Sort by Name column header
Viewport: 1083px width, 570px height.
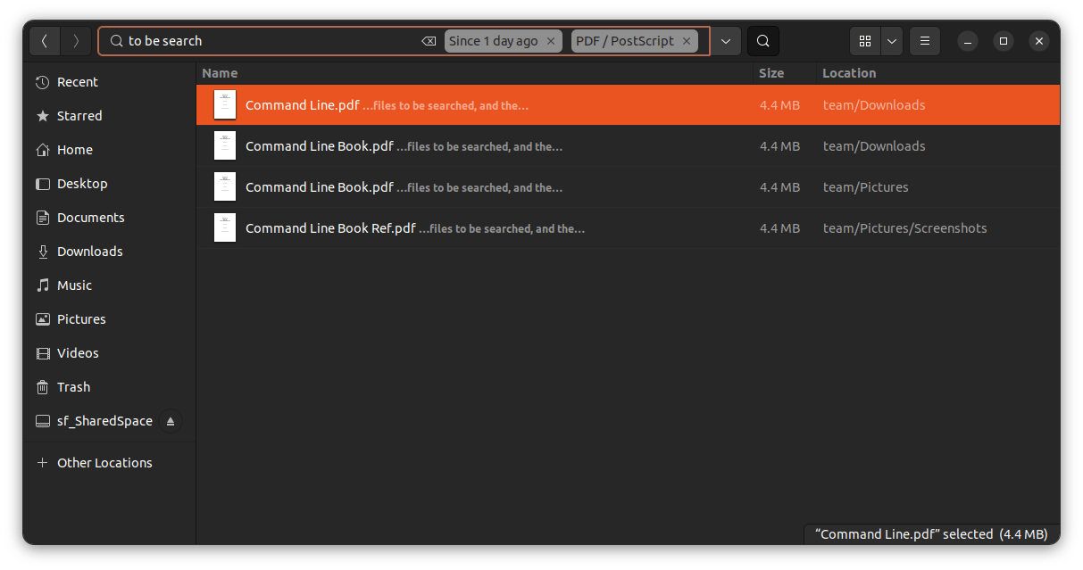220,73
